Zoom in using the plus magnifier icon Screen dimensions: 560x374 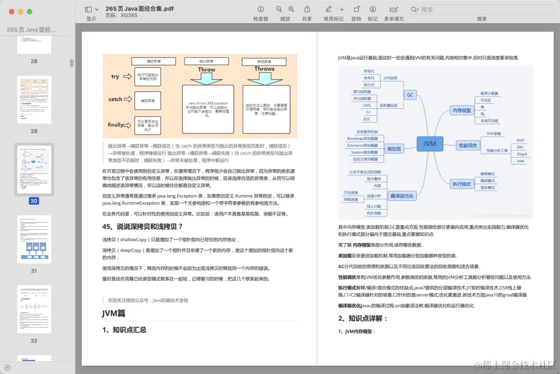(291, 9)
